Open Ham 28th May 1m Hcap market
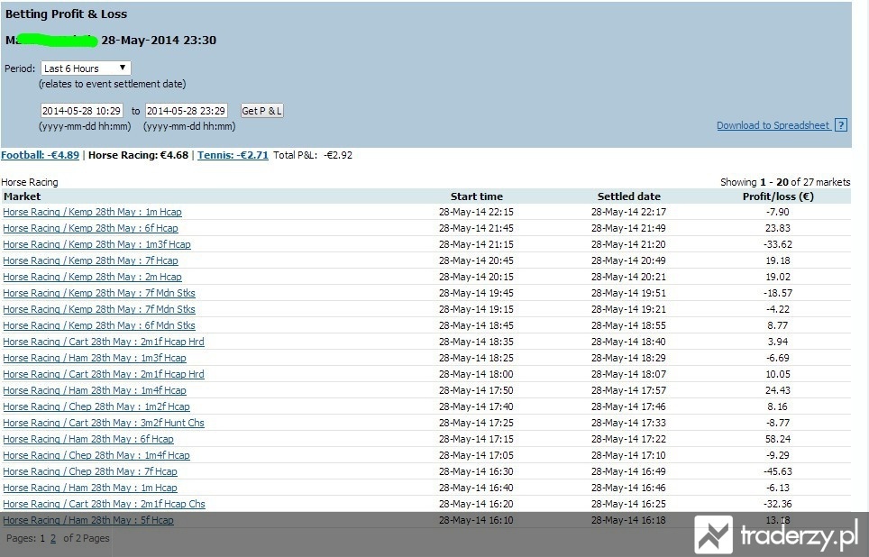This screenshot has height=557, width=869. coord(90,488)
